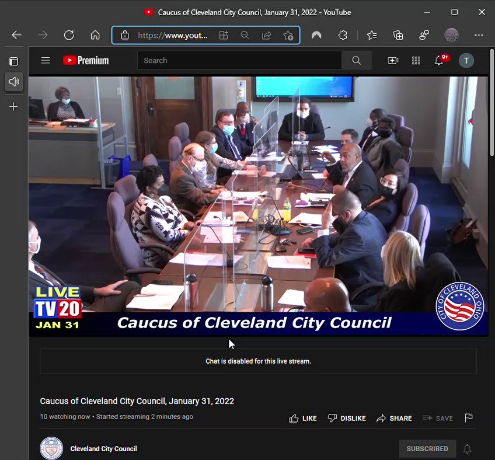Open a new tab with plus icon

13,106
